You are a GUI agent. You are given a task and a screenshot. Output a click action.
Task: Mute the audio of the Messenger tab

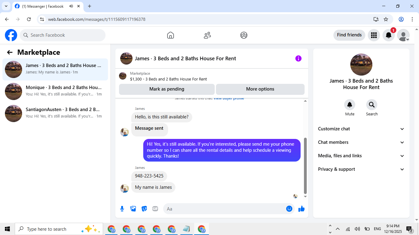click(71, 6)
